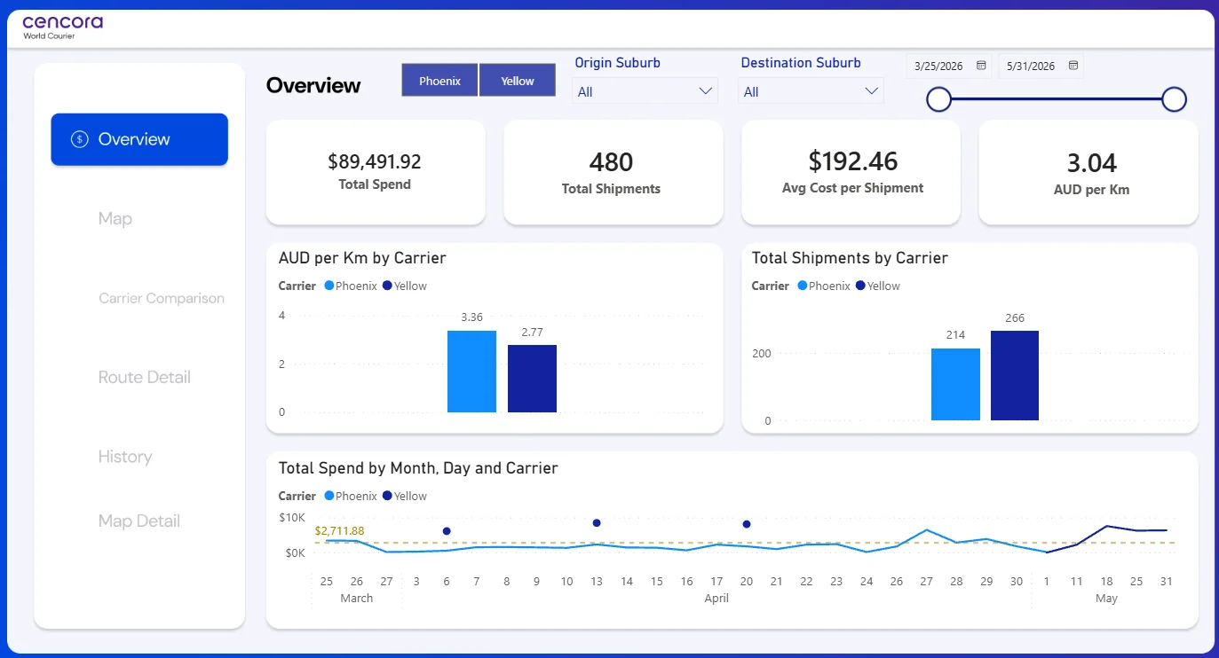This screenshot has height=658, width=1219.
Task: Go to the Overview page in sidebar
Action: (x=139, y=139)
